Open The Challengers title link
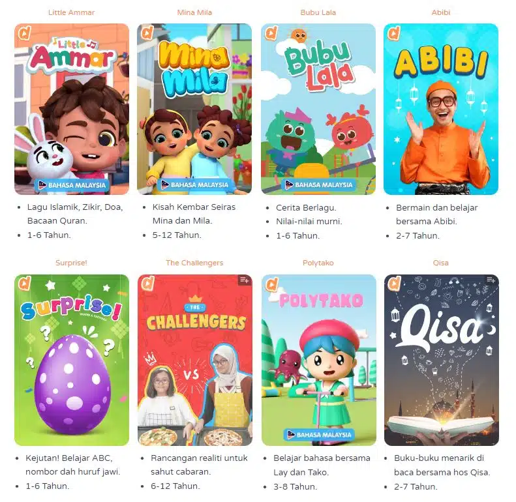The width and height of the screenshot is (516, 502). pos(194,263)
